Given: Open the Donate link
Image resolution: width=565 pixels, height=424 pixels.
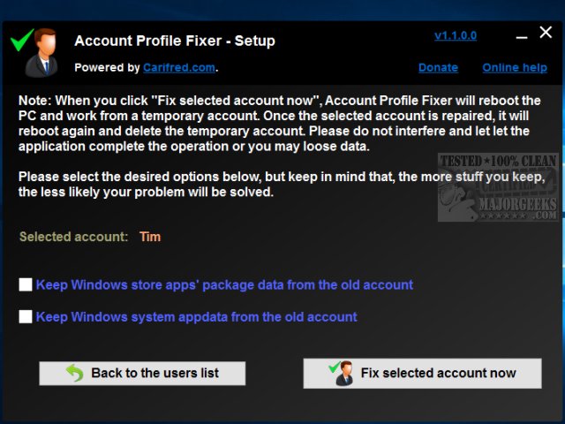Looking at the screenshot, I should 438,67.
